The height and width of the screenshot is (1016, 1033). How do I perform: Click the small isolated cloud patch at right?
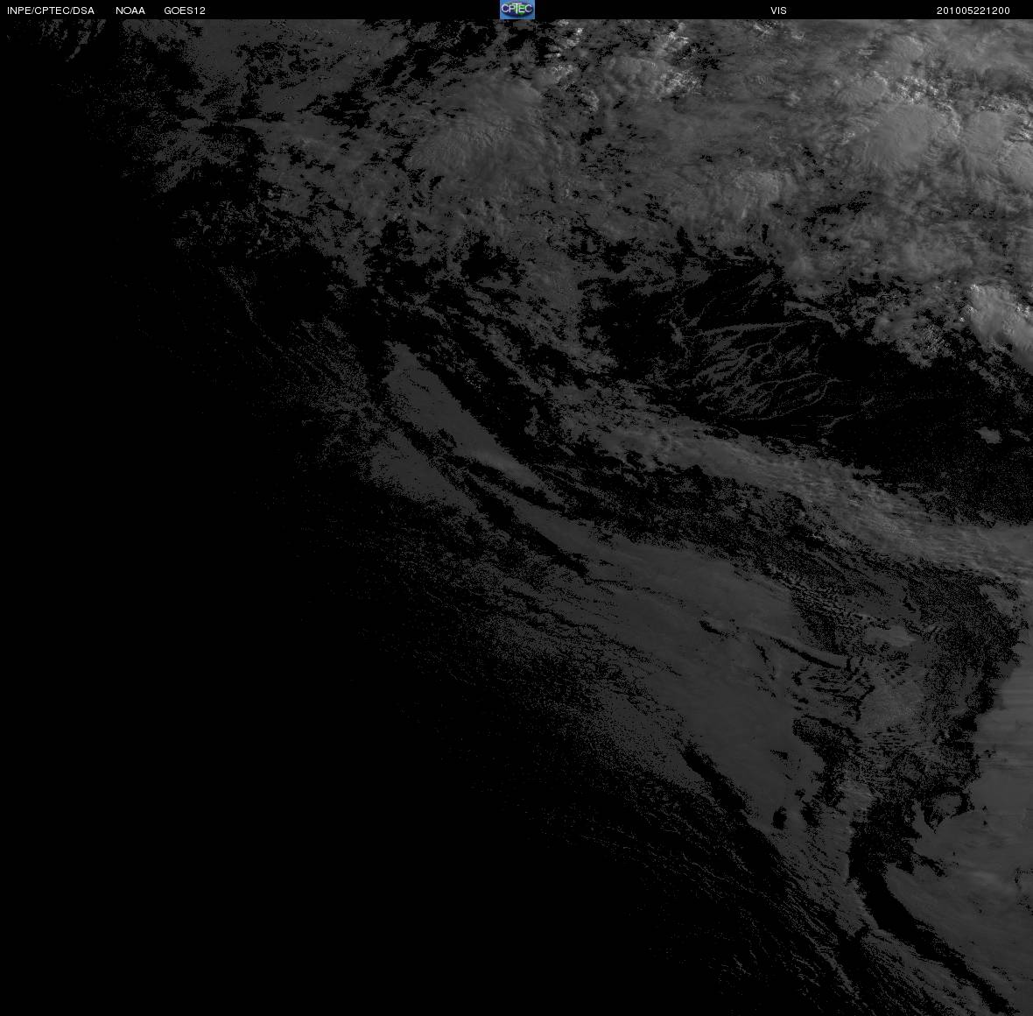click(988, 435)
